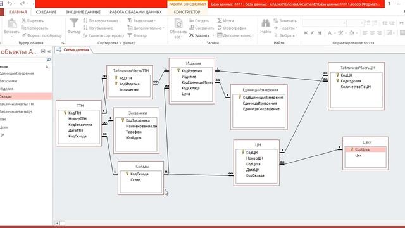Click numbered list icon

tap(375, 23)
